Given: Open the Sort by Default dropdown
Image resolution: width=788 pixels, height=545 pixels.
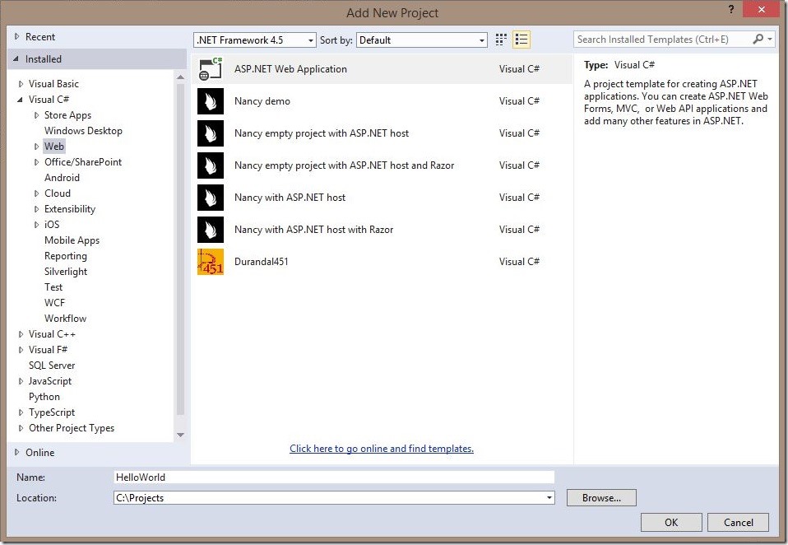Looking at the screenshot, I should tap(422, 40).
